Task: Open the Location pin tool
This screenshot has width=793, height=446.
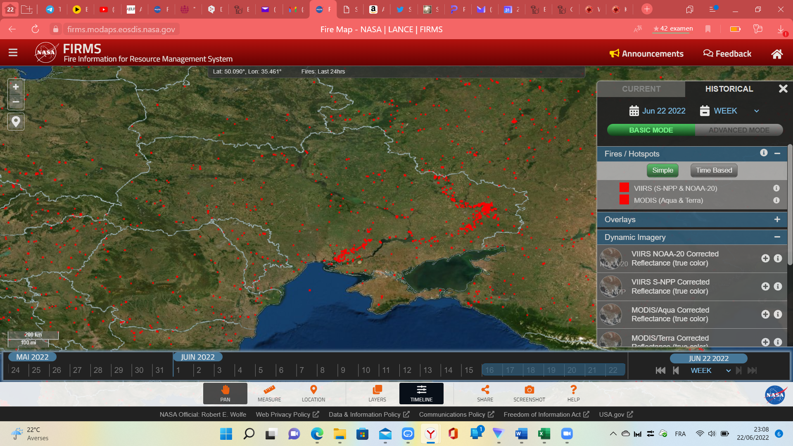Action: (x=313, y=393)
